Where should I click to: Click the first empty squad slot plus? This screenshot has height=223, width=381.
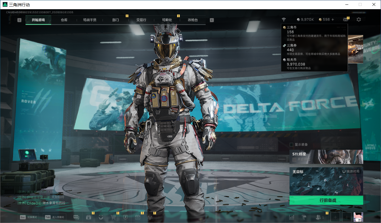(335, 217)
